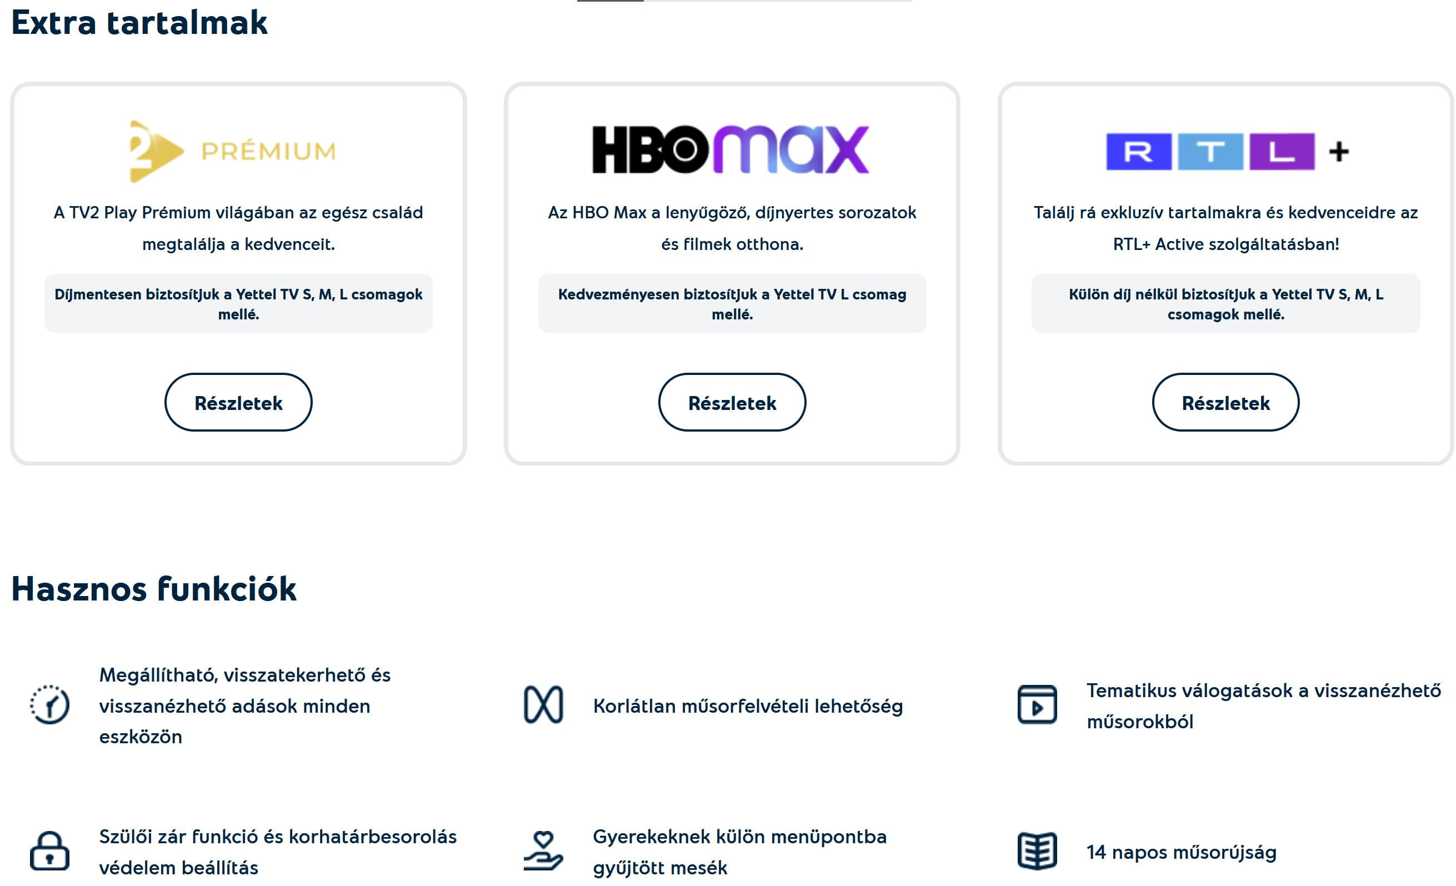Select the 'Díjmentesen biztosítjuk' info box
1456x886 pixels.
(x=238, y=304)
